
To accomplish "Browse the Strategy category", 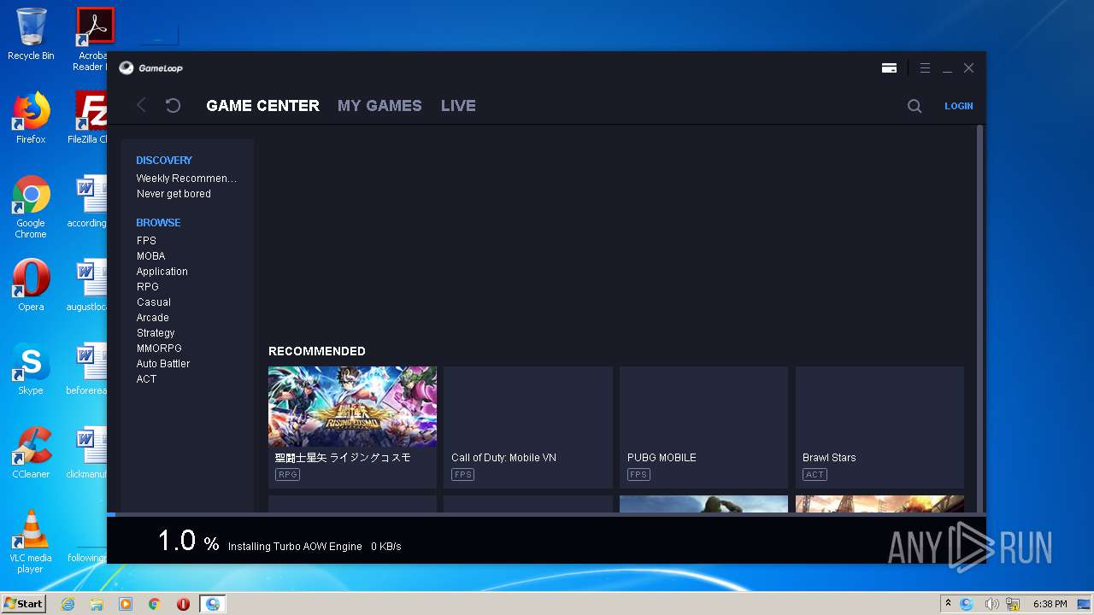I will click(156, 333).
